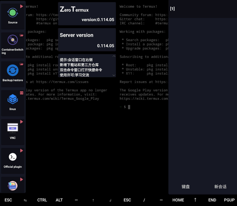
Task: Collapse the notice box via the up chevron
Action: pyautogui.click(x=114, y=56)
